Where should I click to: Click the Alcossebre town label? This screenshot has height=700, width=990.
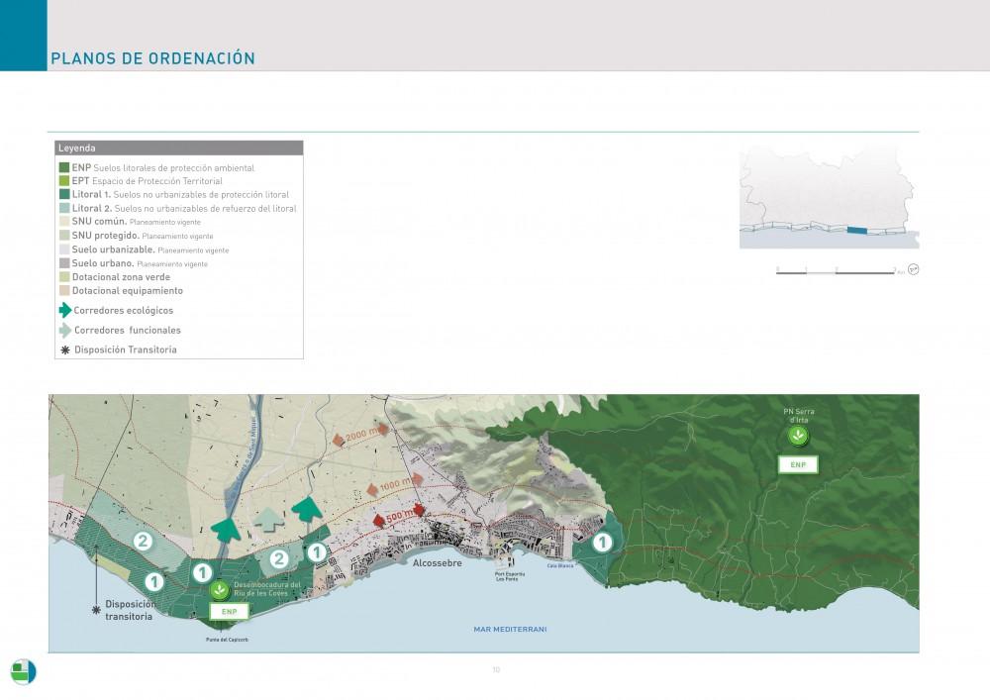pos(437,562)
